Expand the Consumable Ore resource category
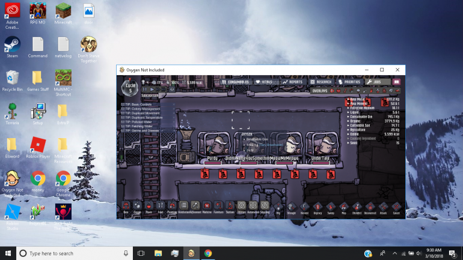 click(373, 116)
